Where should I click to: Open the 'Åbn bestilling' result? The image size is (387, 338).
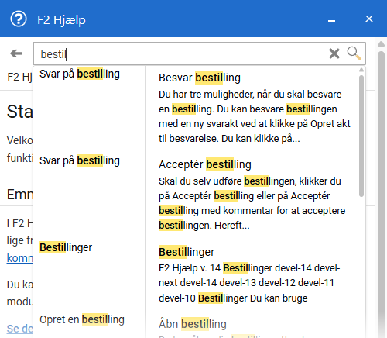point(193,324)
